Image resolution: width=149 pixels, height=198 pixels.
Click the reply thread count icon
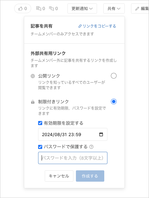pyautogui.click(x=51, y=8)
